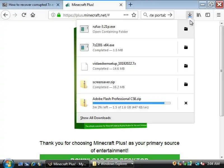This screenshot has width=224, height=168.
Task: Click the security shield tray icon
Action: pos(174,164)
